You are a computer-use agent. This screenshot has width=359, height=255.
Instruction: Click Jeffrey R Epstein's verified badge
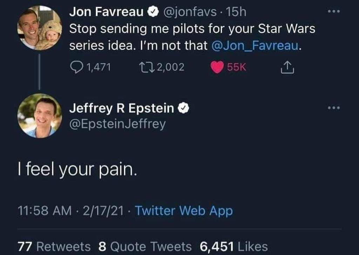183,109
